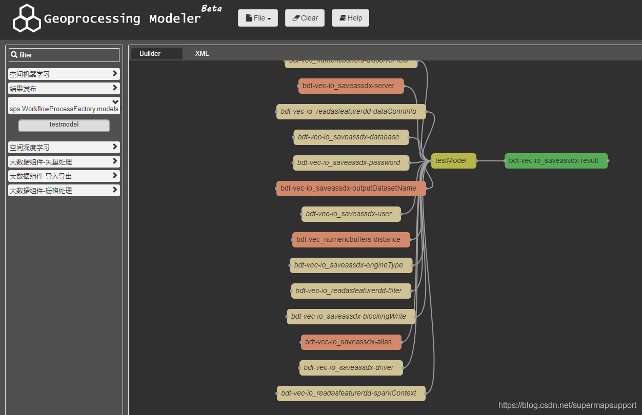The width and height of the screenshot is (642, 415).
Task: Expand the 结果发布 category
Action: [x=64, y=89]
